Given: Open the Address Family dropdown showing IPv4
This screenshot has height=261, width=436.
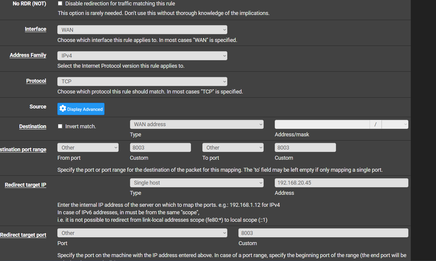Looking at the screenshot, I should 142,56.
